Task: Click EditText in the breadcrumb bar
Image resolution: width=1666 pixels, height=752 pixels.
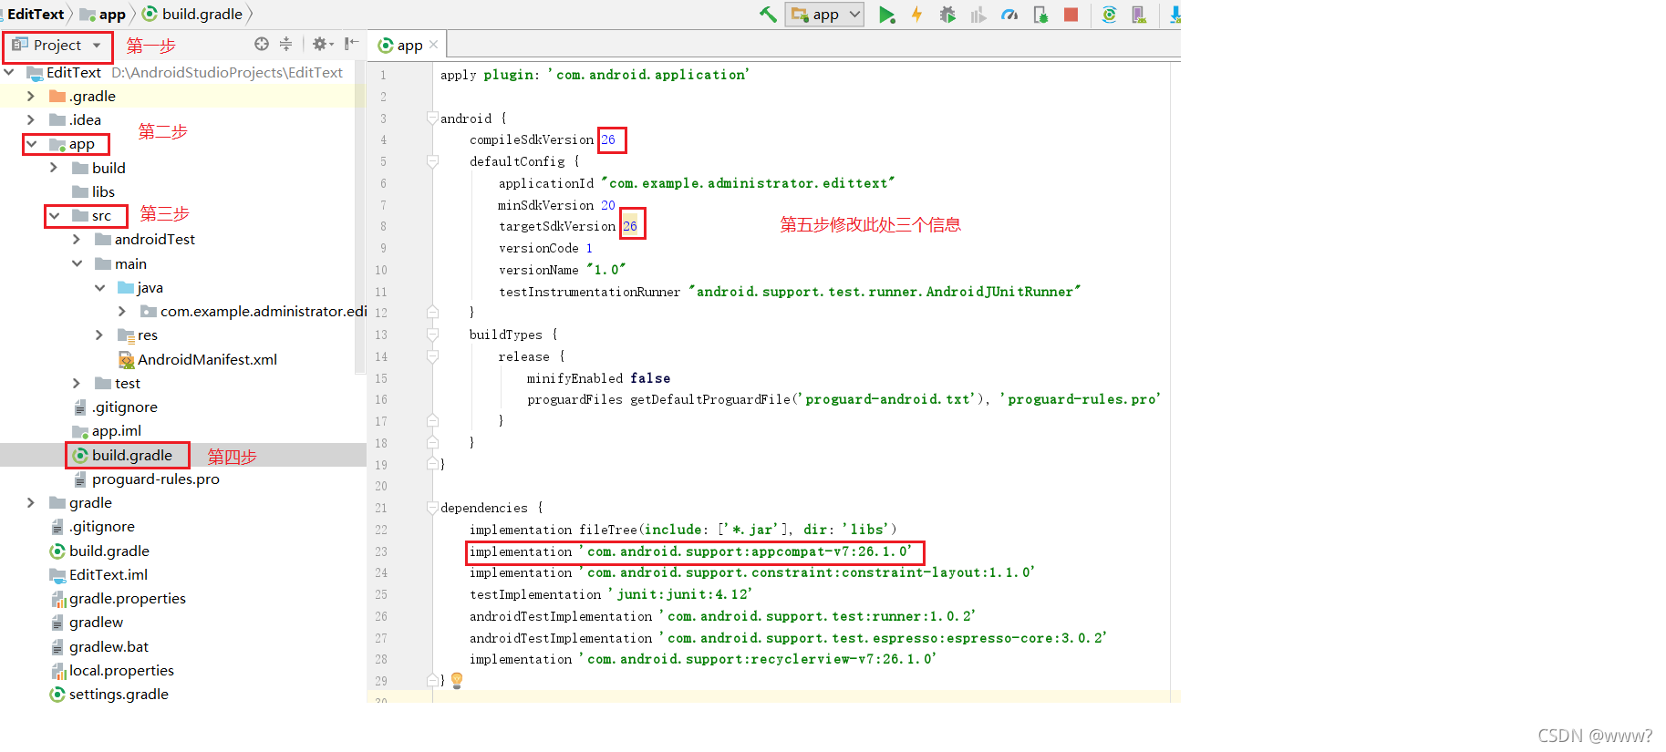Action: (36, 14)
